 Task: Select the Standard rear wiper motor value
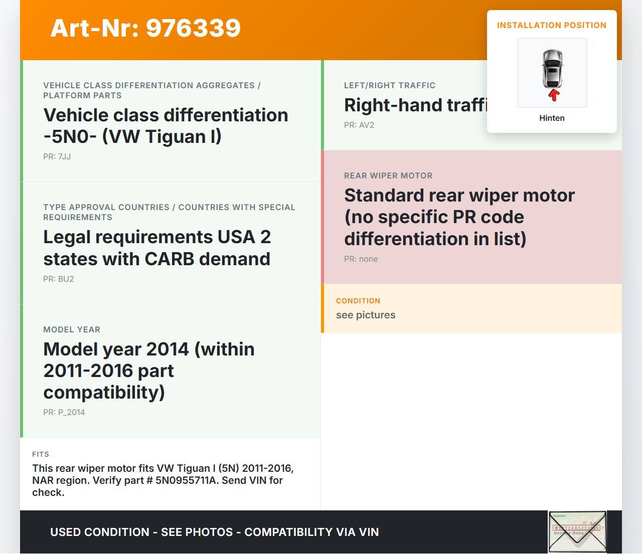point(459,217)
